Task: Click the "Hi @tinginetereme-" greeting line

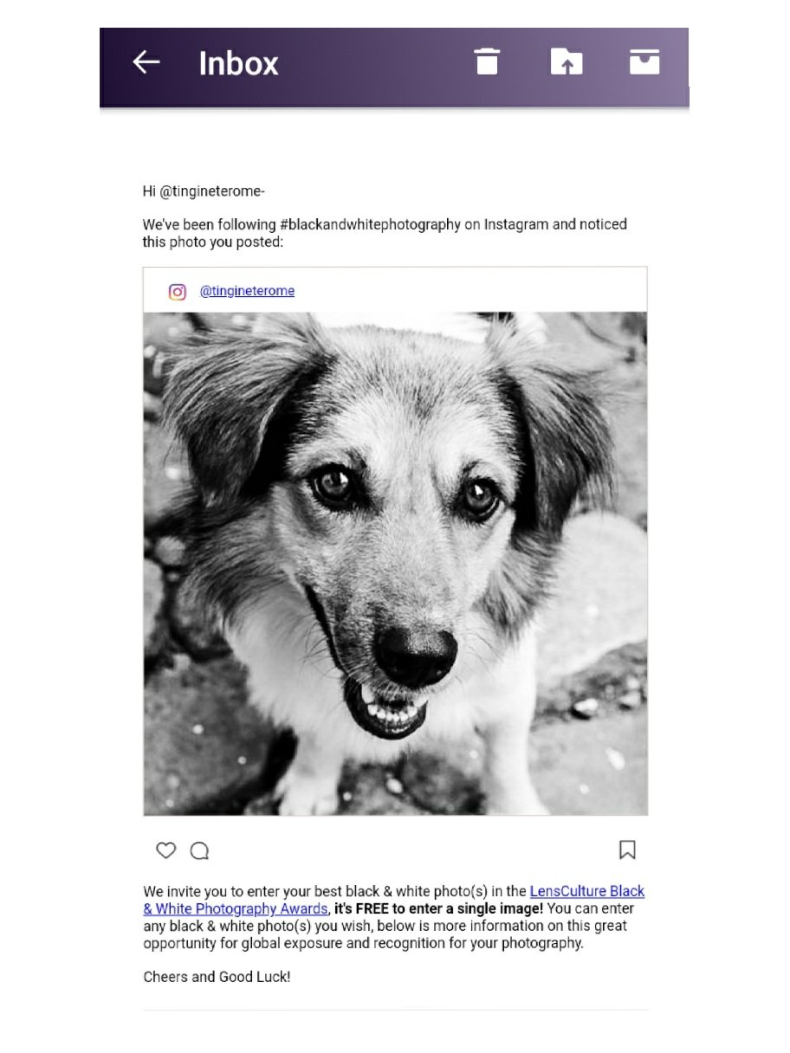Action: pyautogui.click(x=204, y=191)
